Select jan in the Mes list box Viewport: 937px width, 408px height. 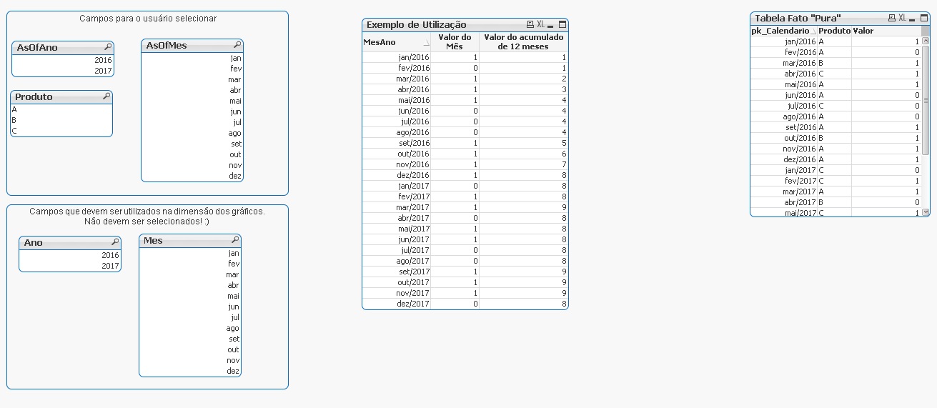(190, 253)
